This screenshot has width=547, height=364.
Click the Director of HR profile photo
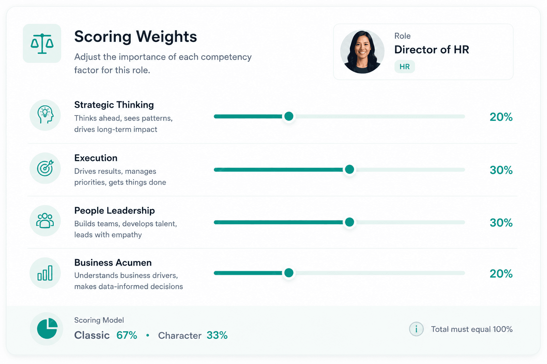[362, 52]
